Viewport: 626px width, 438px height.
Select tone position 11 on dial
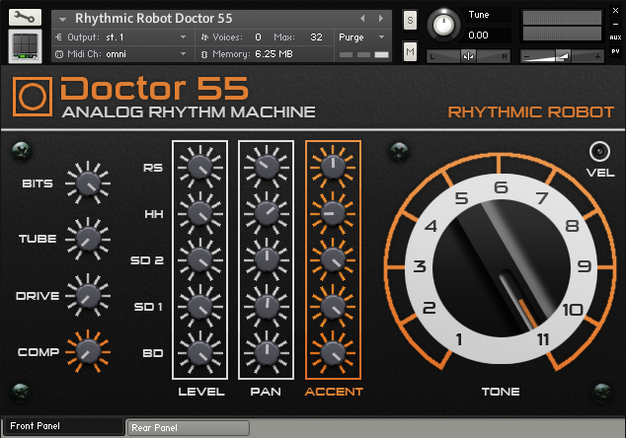tap(543, 339)
